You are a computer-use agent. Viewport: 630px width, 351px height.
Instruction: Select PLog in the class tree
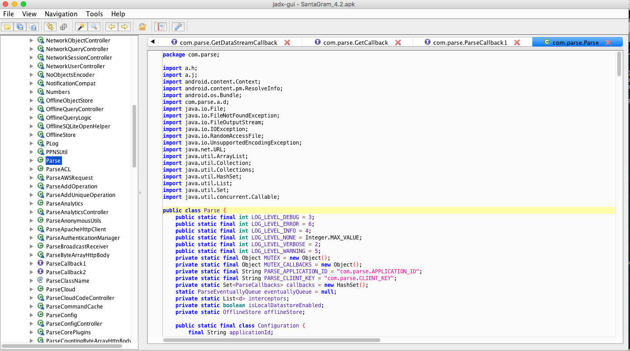point(52,143)
